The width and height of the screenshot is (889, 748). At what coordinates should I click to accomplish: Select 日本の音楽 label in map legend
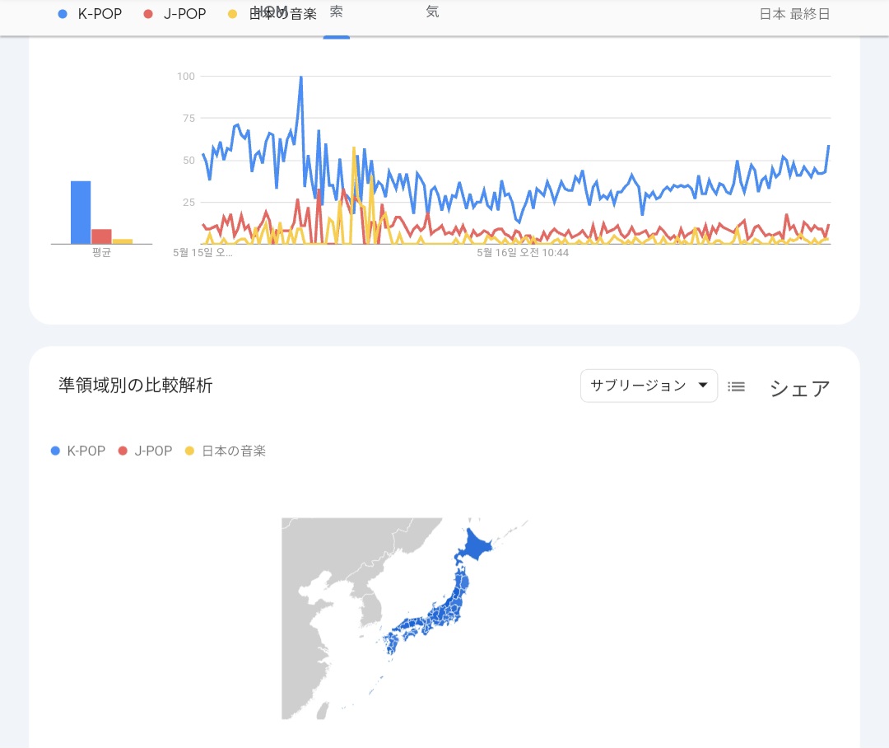(x=234, y=451)
